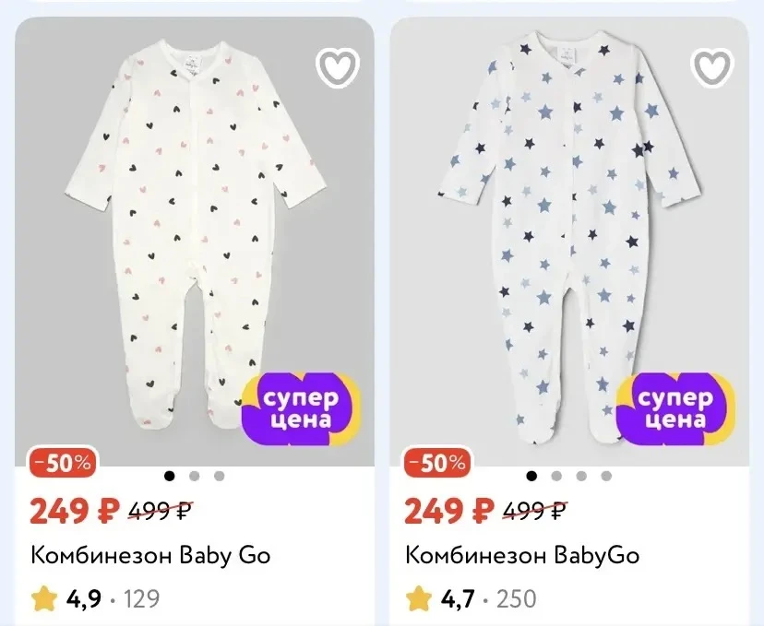Open the Комбинезон Baby Go product title

pyautogui.click(x=150, y=555)
